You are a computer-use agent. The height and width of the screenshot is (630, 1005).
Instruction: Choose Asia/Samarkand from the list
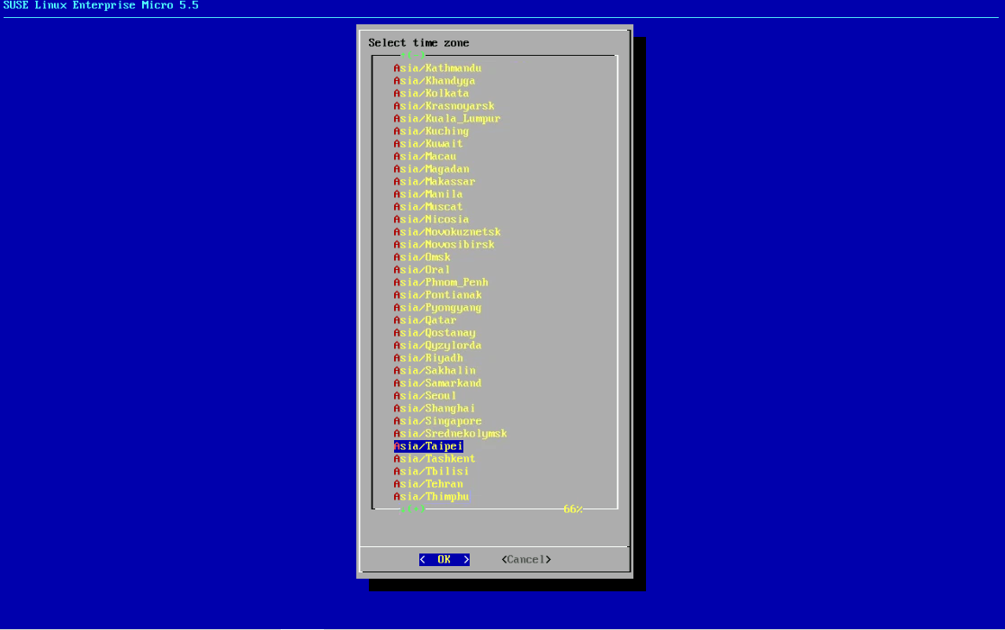tap(437, 383)
